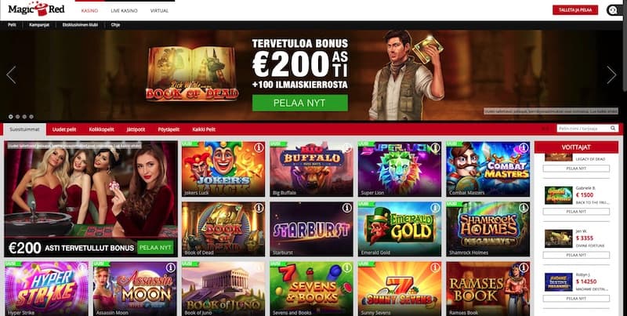Screen dimensions: 627x316
Task: Click the Talleta ja Pelaa button
Action: tap(575, 10)
